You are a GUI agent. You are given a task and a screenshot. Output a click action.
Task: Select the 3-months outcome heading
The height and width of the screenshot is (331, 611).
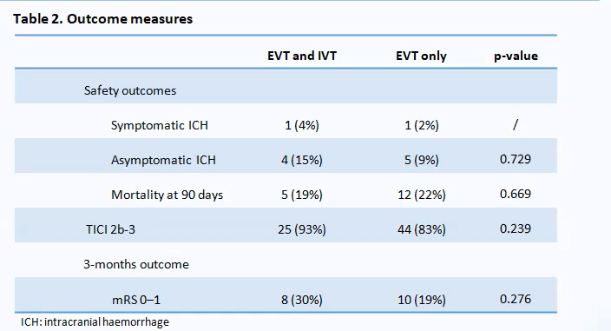(136, 264)
